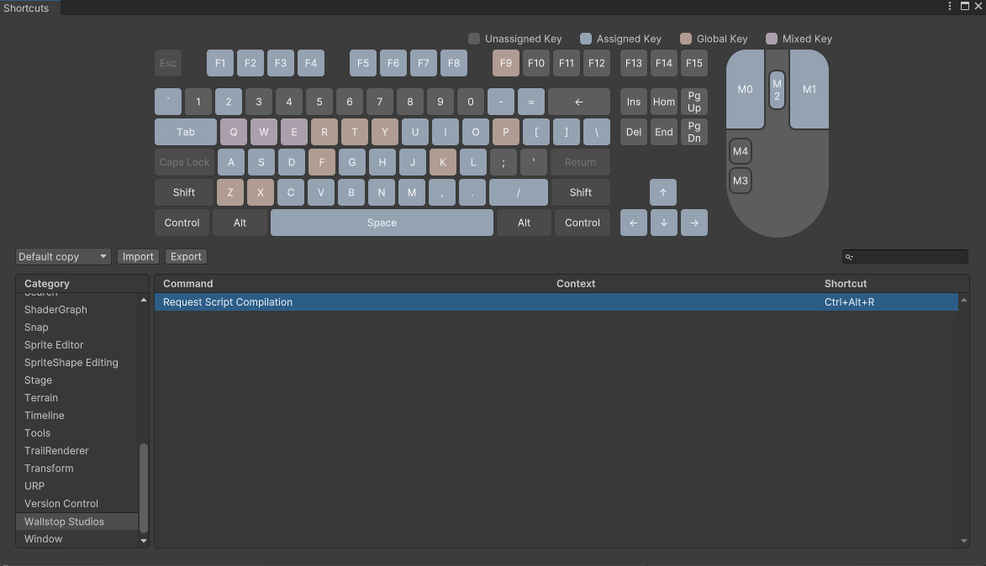Select the up arrow key
986x566 pixels.
[663, 192]
